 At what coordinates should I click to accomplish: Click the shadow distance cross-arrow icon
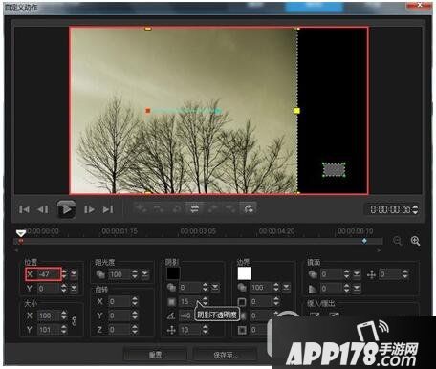[x=171, y=330]
